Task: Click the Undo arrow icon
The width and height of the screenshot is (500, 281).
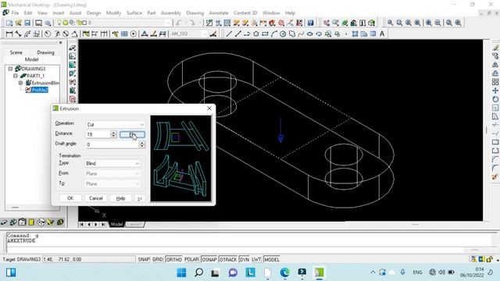Action: (x=179, y=23)
